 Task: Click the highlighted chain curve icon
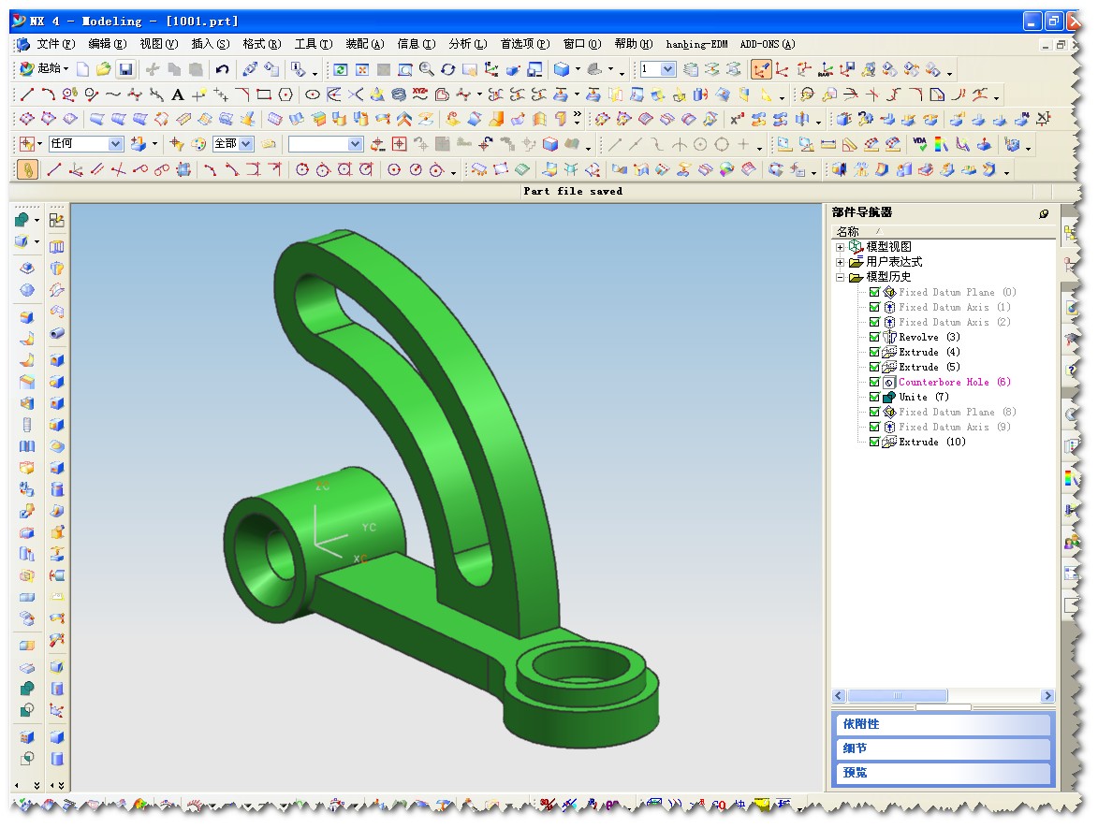pos(27,169)
